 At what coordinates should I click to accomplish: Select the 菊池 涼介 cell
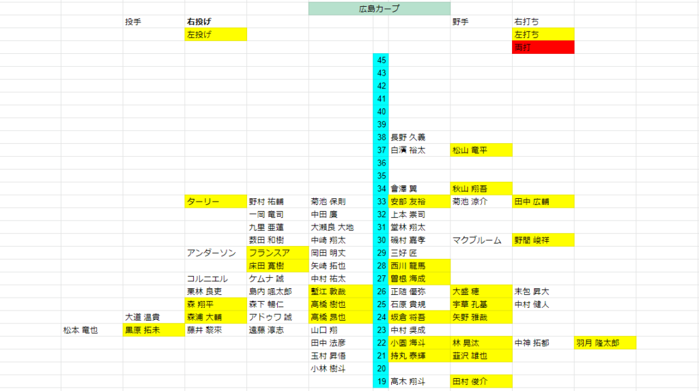coord(481,202)
